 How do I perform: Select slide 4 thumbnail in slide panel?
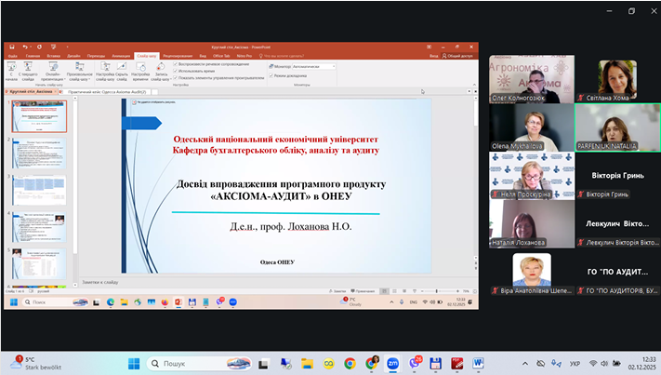pyautogui.click(x=39, y=227)
